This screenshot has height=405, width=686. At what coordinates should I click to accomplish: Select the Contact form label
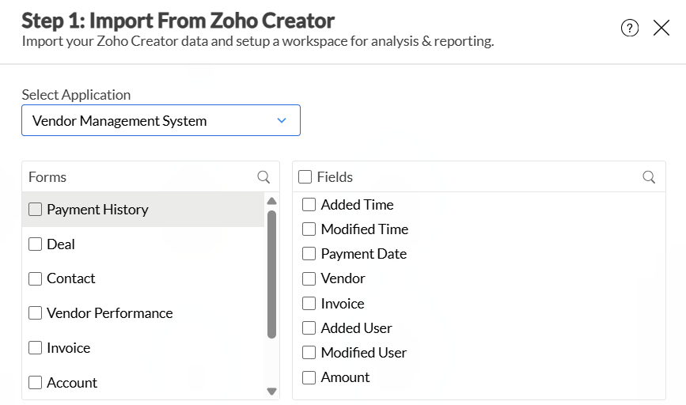71,278
